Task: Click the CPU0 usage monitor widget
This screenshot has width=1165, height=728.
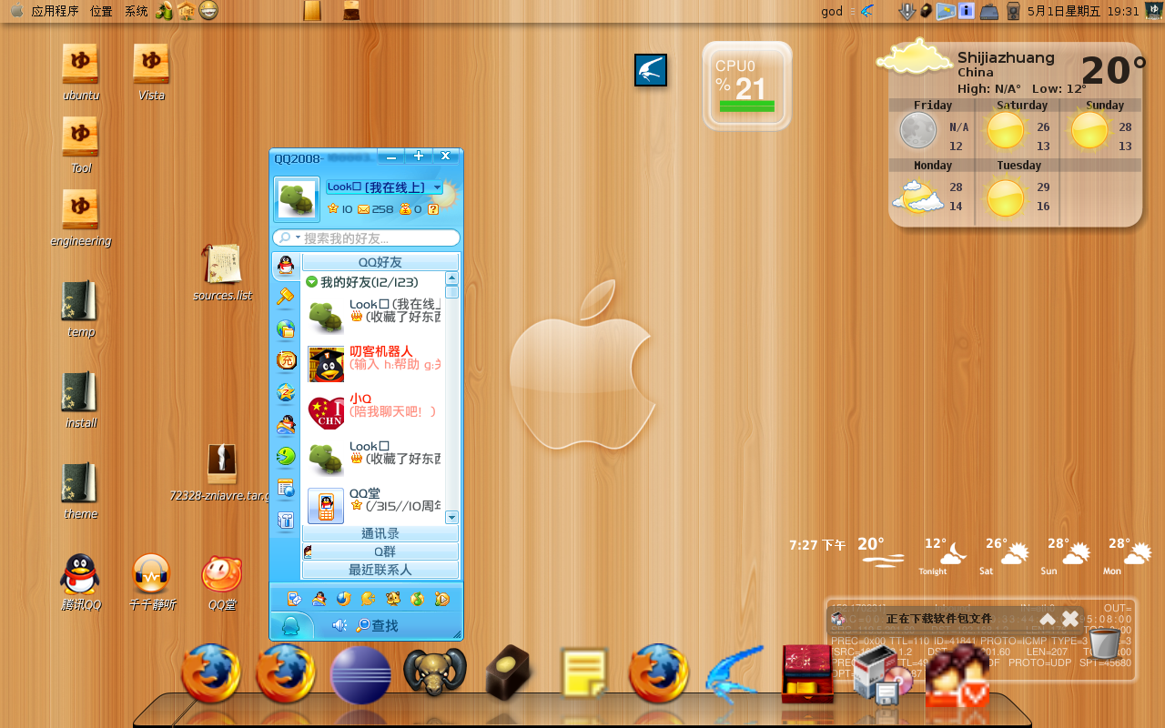Action: click(x=747, y=86)
